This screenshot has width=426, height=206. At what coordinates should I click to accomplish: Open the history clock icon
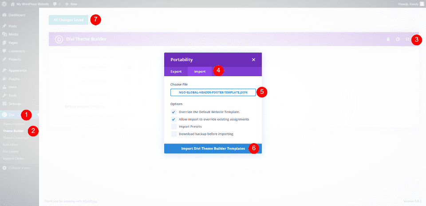coord(398,39)
